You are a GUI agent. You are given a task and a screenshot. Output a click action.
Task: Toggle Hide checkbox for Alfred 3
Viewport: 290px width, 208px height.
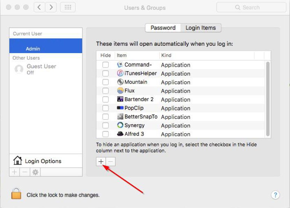[x=105, y=134]
